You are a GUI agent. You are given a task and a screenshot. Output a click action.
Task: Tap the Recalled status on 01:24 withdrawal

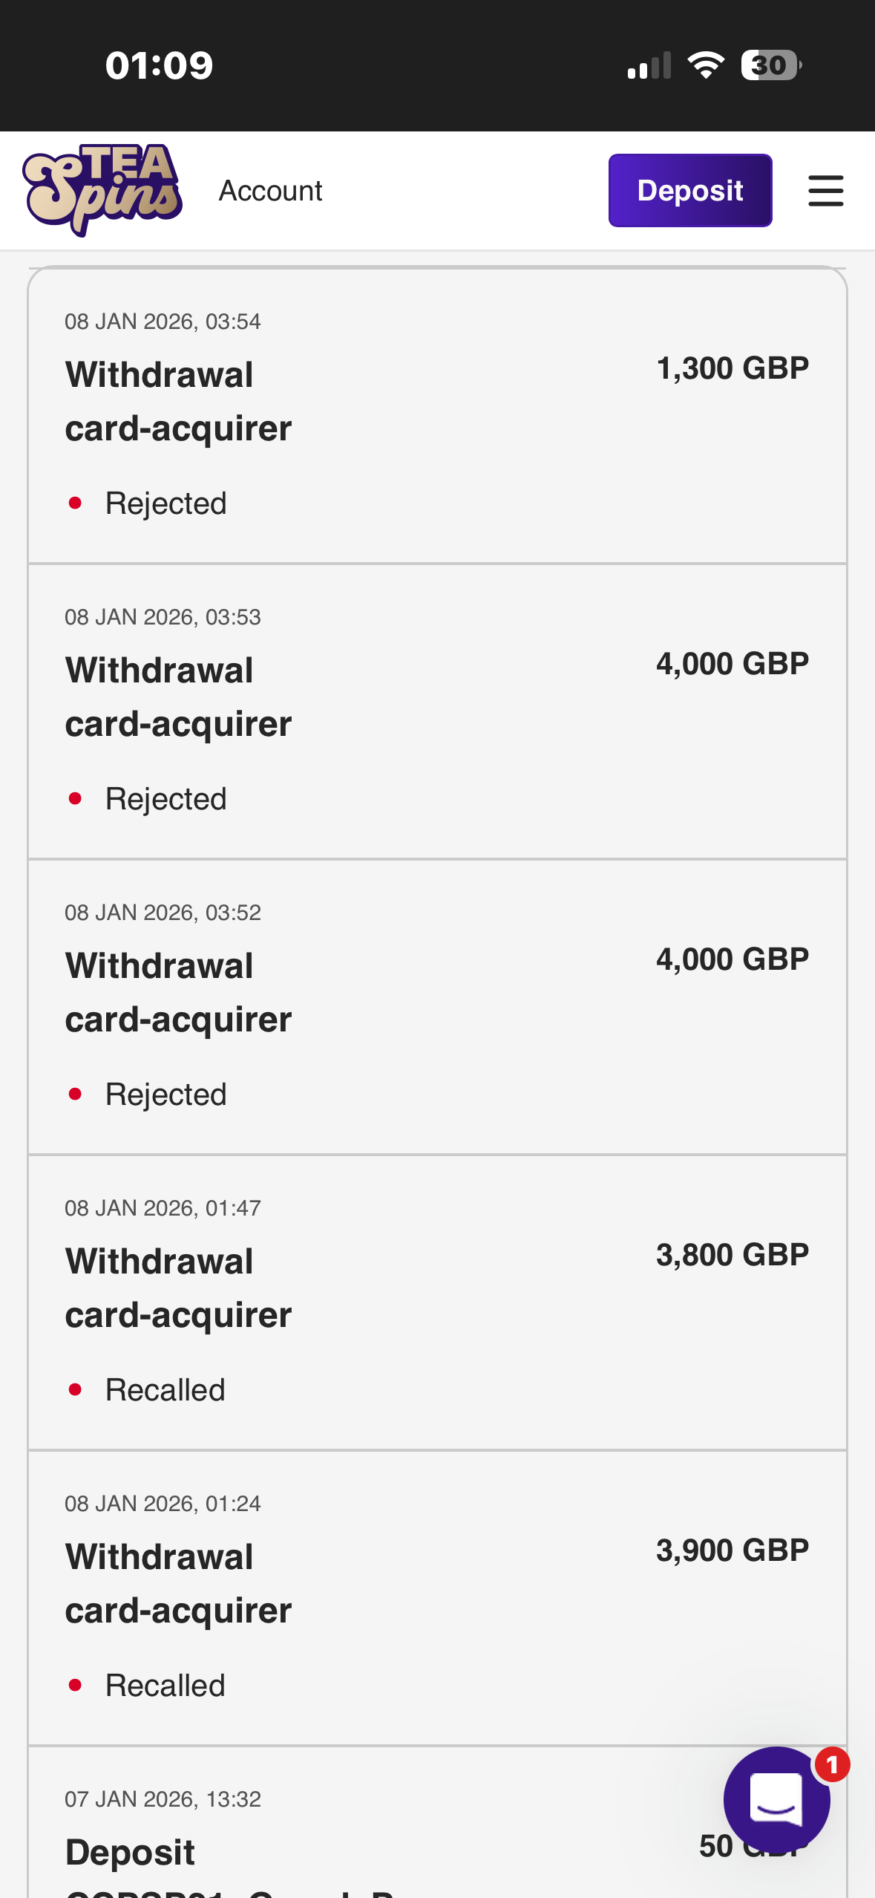coord(165,1686)
